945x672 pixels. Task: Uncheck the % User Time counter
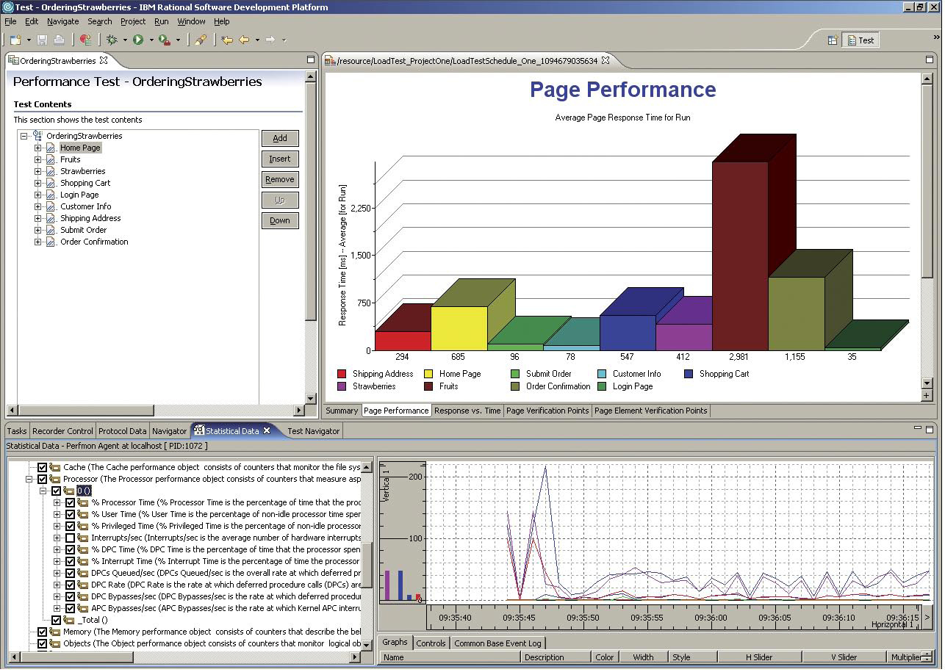(x=70, y=514)
